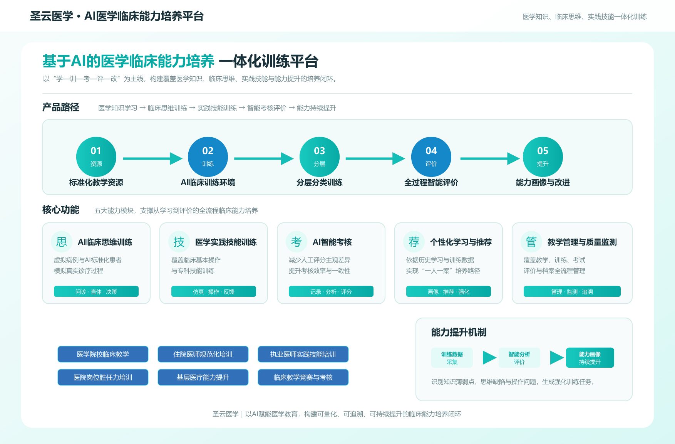The height and width of the screenshot is (444, 675).
Task: Select the 基层医疗能力提升 button
Action: (x=203, y=377)
